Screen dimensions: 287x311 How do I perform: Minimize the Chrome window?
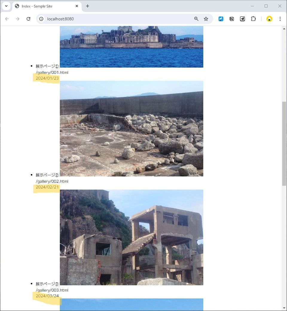tap(252, 6)
